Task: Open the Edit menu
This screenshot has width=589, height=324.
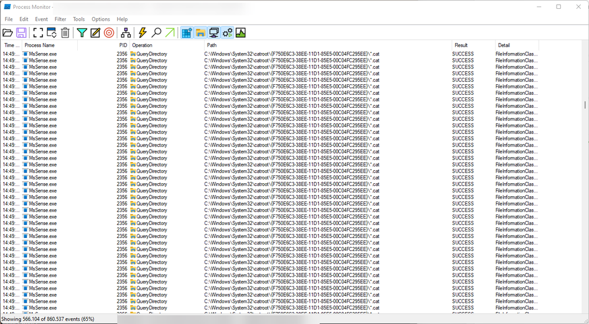Action: [24, 19]
